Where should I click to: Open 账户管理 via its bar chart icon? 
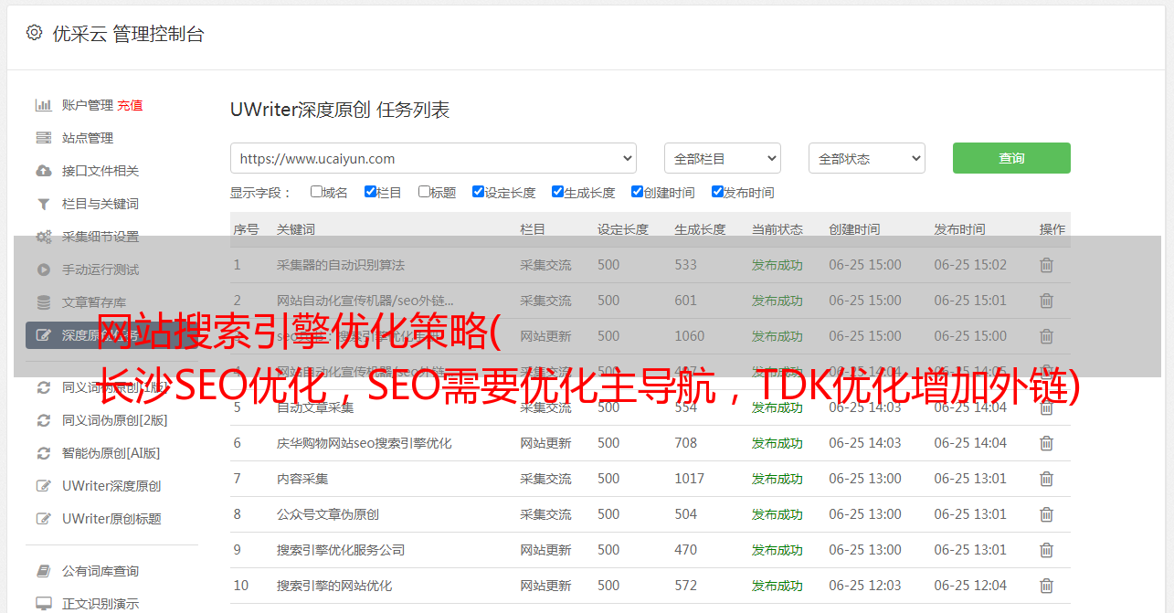tap(43, 105)
